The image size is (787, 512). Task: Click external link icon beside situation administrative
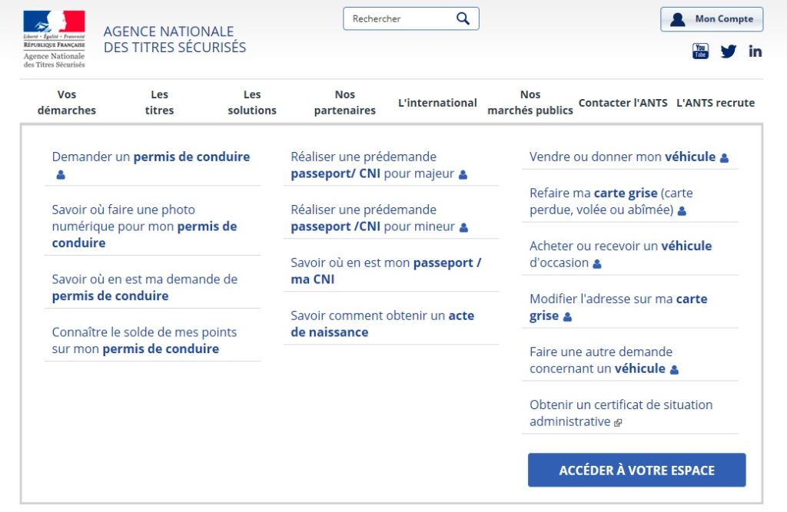(x=618, y=423)
